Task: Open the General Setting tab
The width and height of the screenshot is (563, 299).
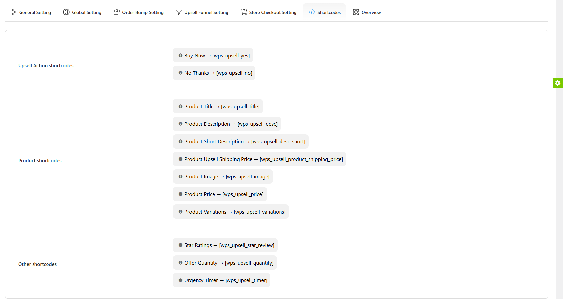Action: pos(31,12)
